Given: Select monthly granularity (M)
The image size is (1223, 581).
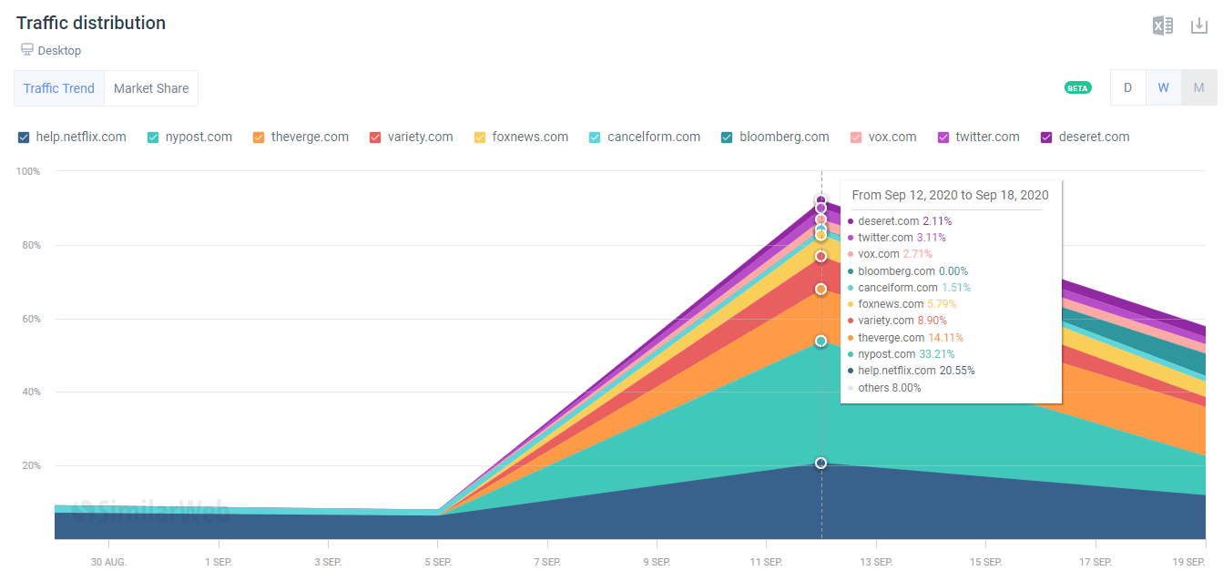Looking at the screenshot, I should pos(1198,88).
